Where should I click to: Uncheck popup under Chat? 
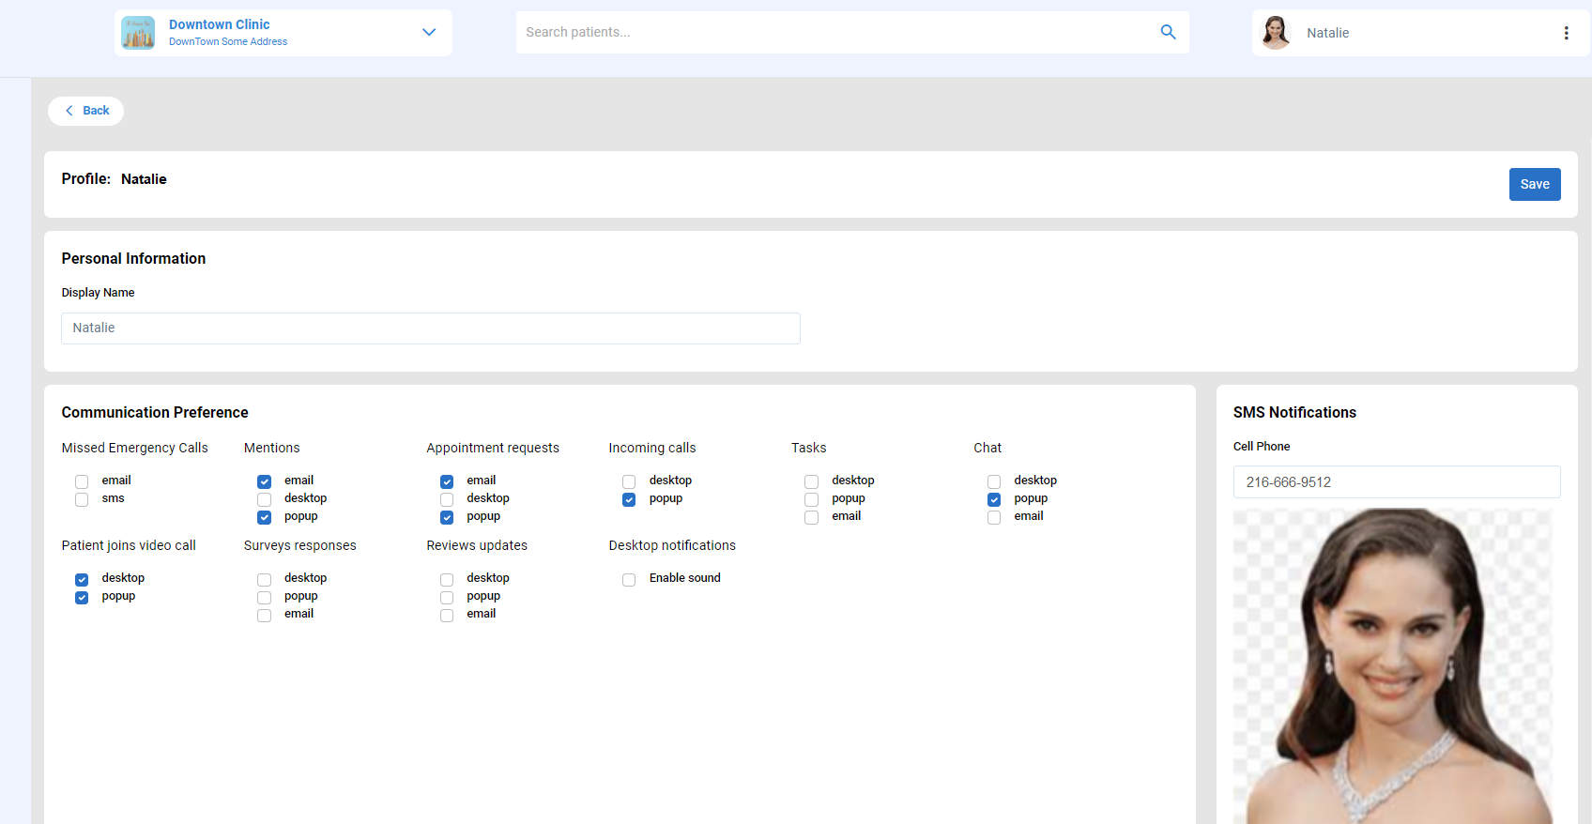tap(994, 499)
